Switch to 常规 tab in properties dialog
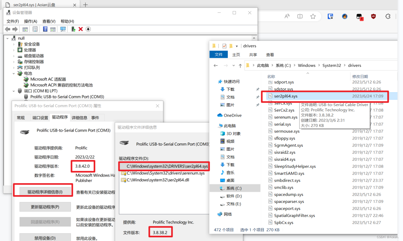The height and width of the screenshot is (241, 403). 21,118
